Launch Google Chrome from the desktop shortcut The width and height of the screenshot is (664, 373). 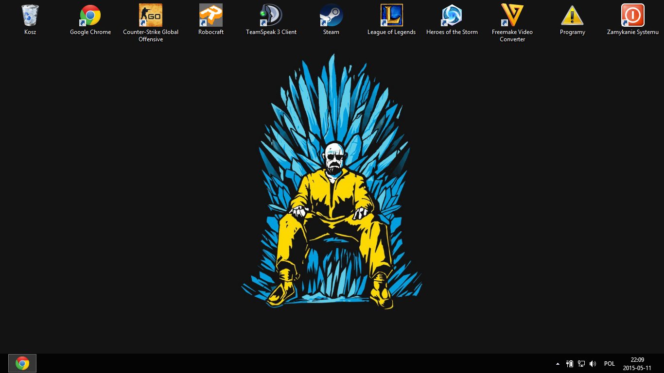click(x=90, y=16)
